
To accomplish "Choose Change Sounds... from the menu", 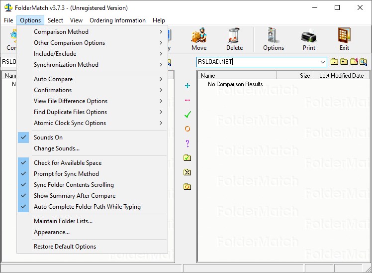I will point(92,148).
